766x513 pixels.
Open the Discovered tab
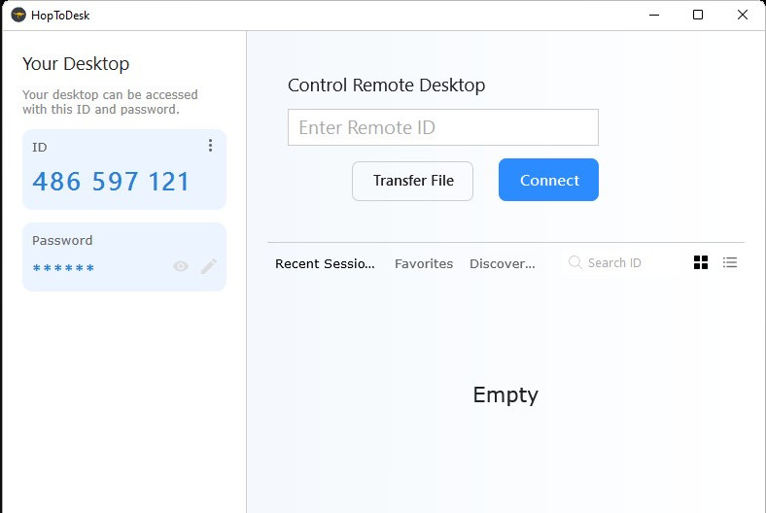coord(503,263)
